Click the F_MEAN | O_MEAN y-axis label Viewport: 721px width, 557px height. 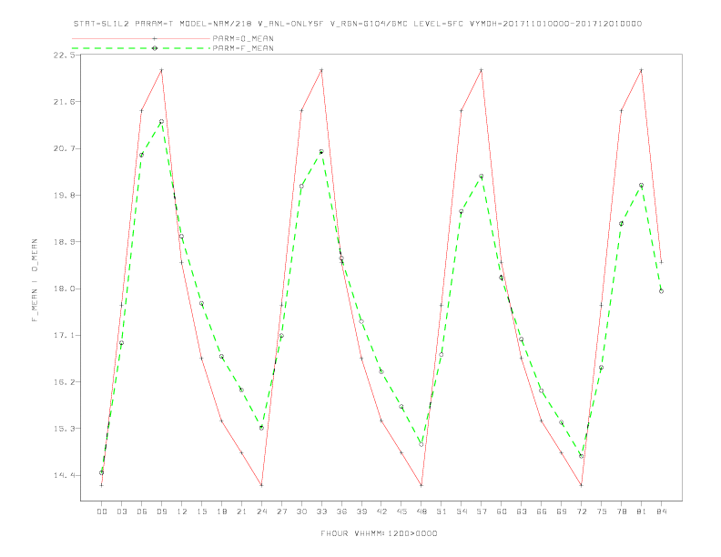(x=35, y=280)
